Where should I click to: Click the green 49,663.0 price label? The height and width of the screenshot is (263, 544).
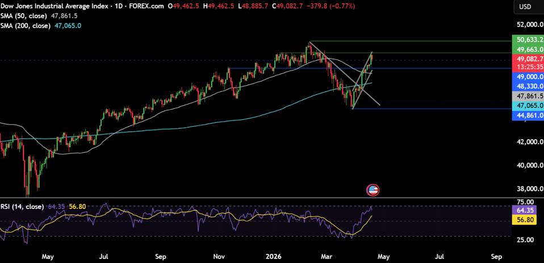[x=528, y=49]
